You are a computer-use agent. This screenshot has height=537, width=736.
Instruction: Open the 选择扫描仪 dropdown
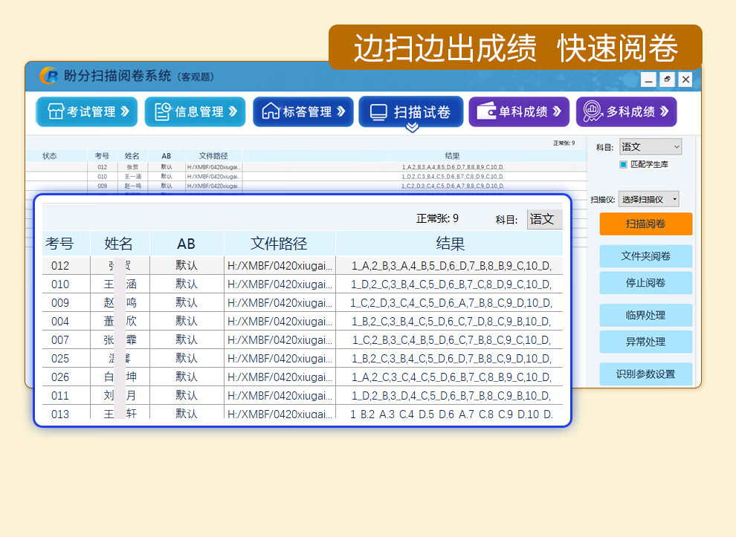point(649,199)
